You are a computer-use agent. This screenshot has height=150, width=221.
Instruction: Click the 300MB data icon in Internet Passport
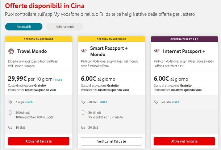tap(156, 102)
